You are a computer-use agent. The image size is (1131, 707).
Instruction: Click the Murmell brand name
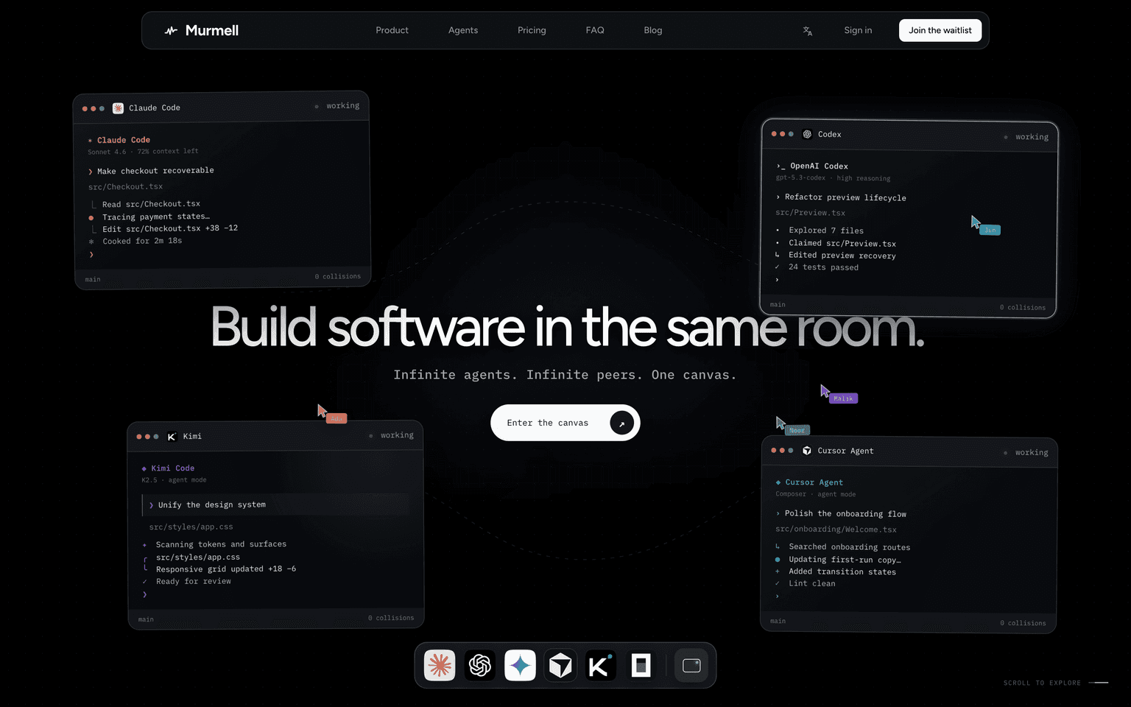(212, 30)
